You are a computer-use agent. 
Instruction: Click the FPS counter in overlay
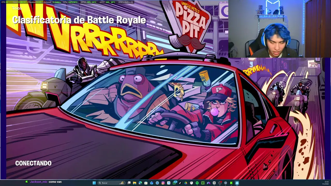(5, 2)
